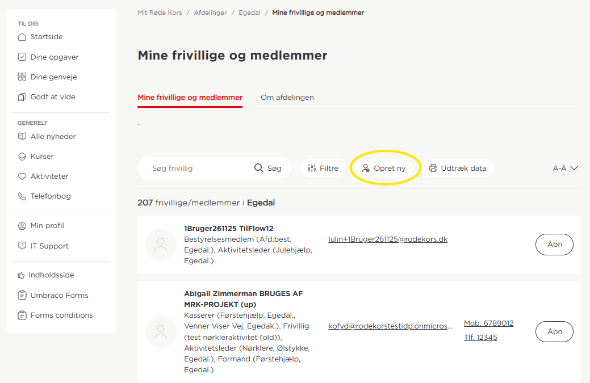Click the magnifying glass search icon

(258, 168)
